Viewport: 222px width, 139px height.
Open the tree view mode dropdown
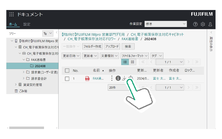48,34
